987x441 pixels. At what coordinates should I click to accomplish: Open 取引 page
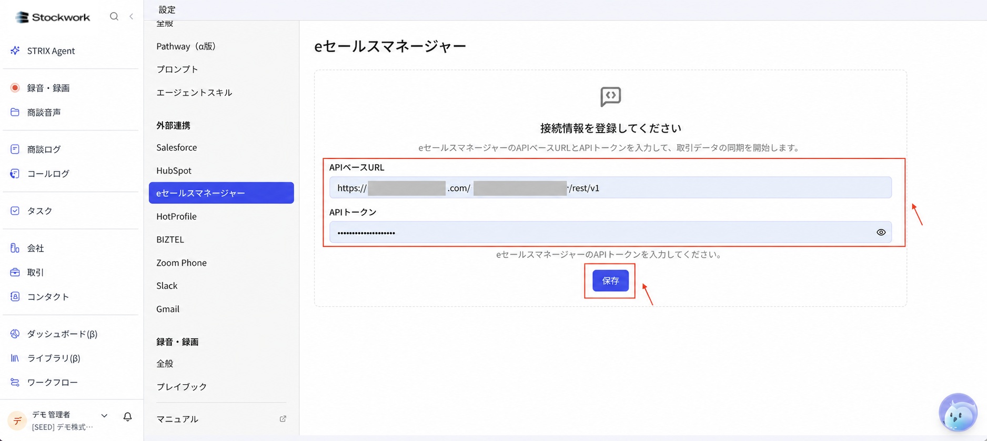coord(36,272)
